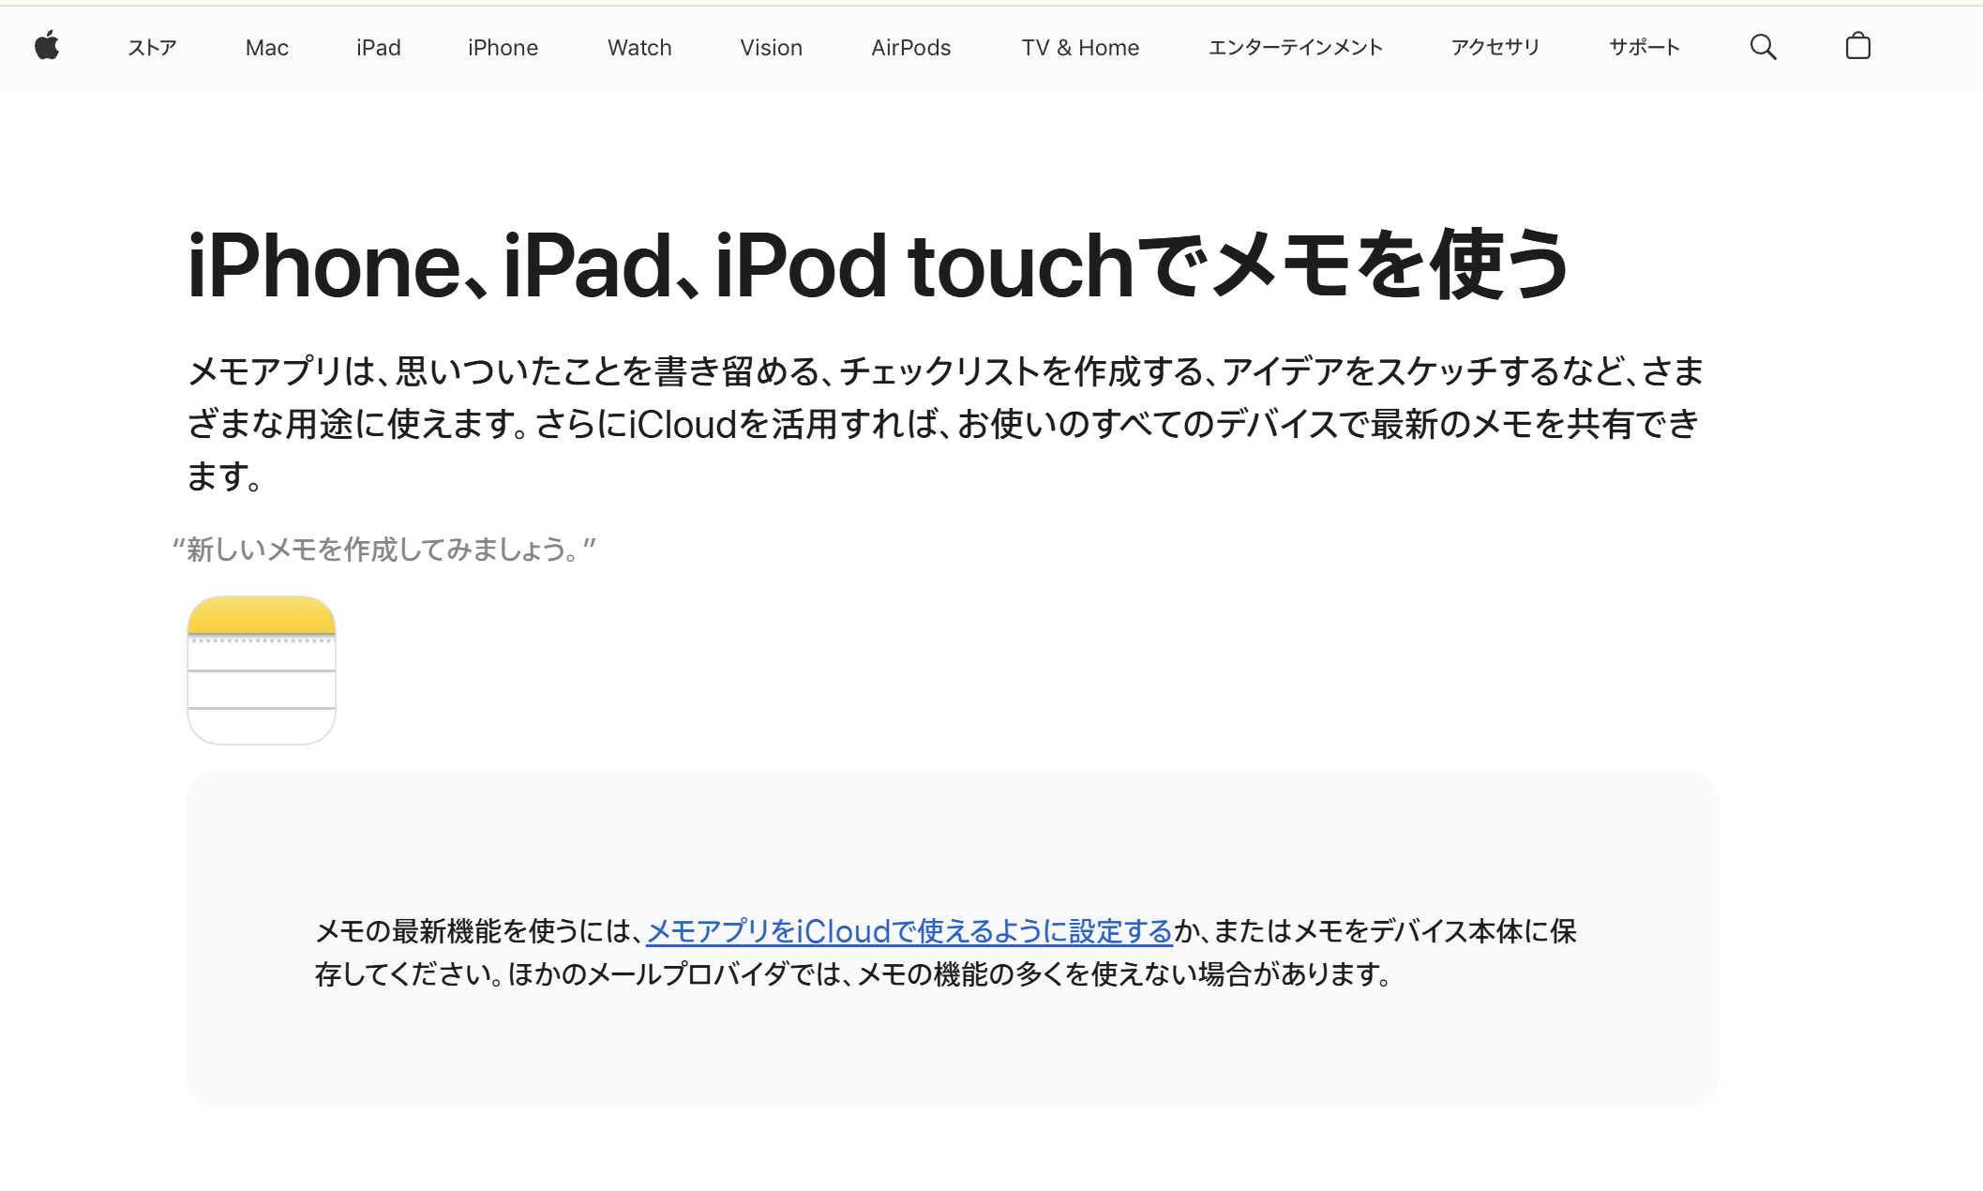Open the Vision navigation entry
Viewport: 1983px width, 1191px height.
pos(771,48)
